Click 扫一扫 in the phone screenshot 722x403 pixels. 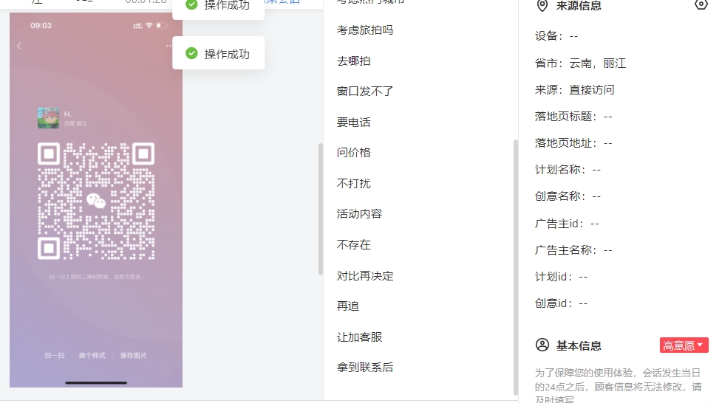tap(55, 356)
